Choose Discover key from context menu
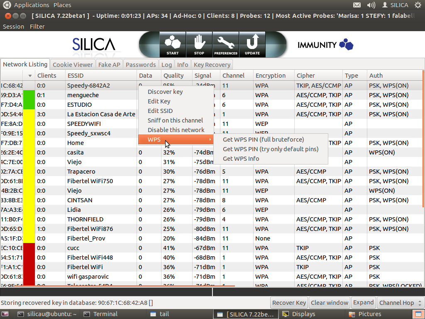Screen dimensions: 425x319 [x=165, y=92]
